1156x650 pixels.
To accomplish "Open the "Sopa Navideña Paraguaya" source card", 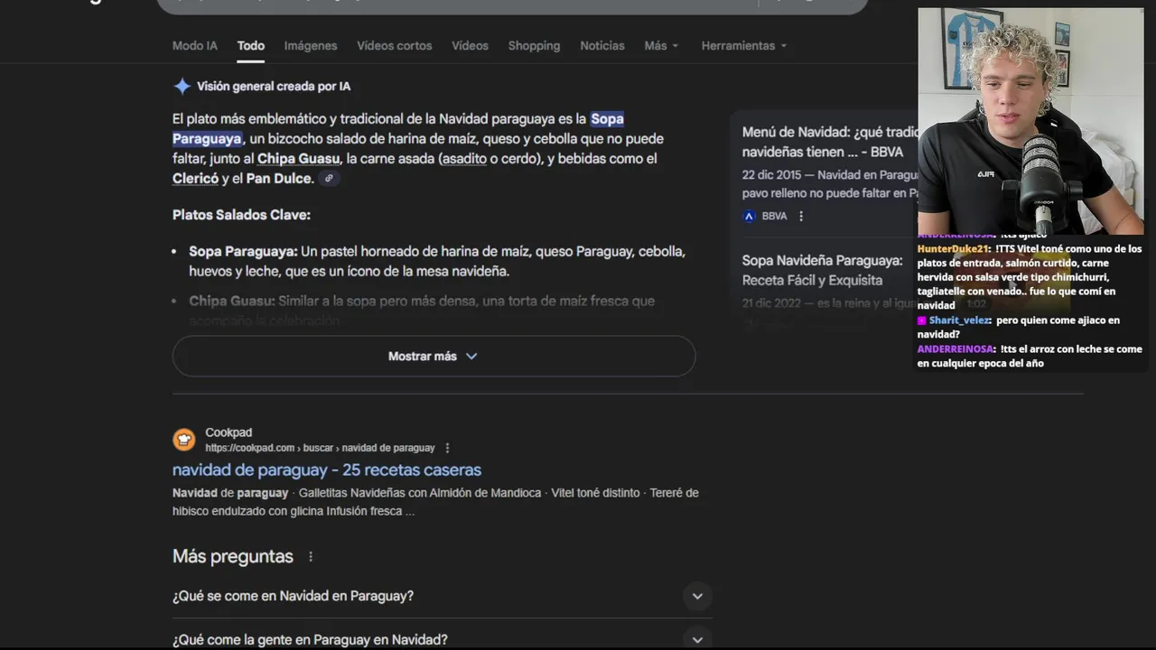I will click(x=822, y=270).
